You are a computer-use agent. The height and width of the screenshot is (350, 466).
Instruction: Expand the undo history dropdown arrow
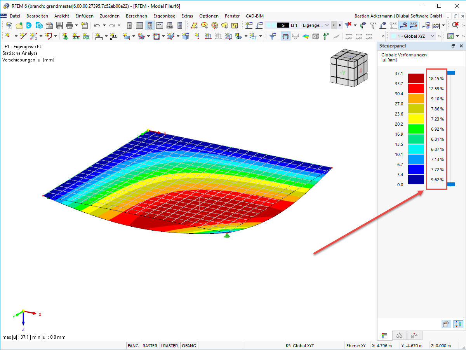pyautogui.click(x=104, y=25)
